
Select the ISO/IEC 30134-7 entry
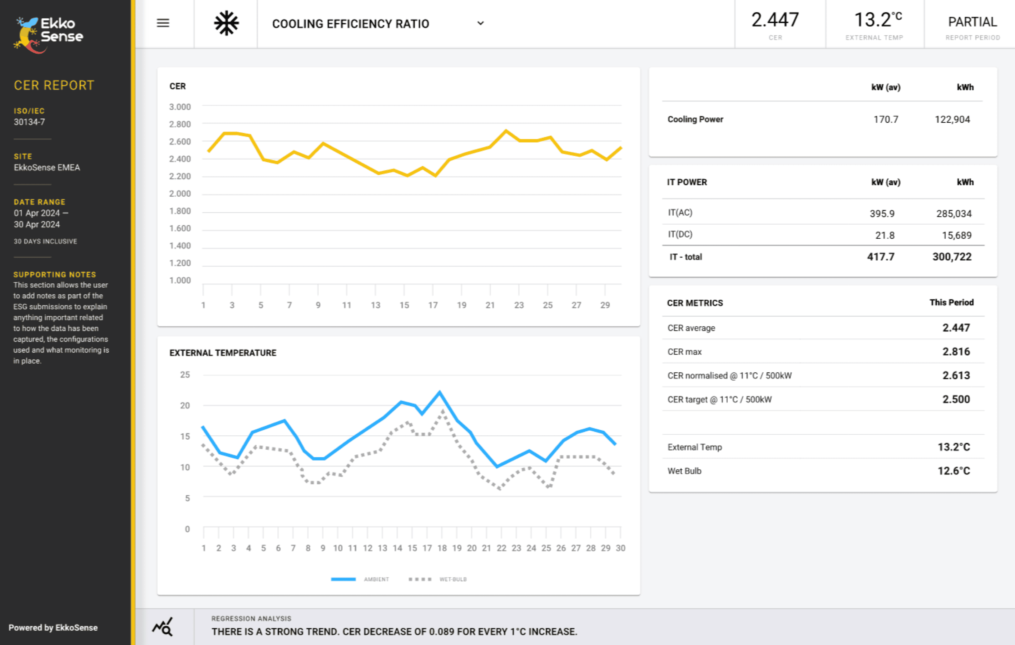click(x=29, y=117)
